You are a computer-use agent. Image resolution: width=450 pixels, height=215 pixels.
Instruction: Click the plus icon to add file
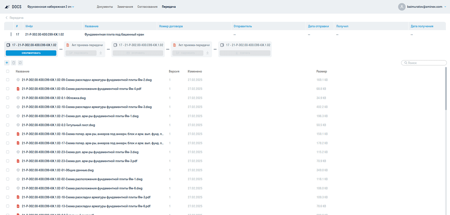pos(7,63)
